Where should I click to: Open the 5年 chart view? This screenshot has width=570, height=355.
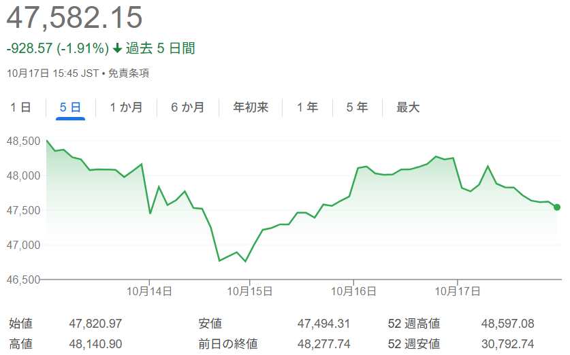tap(357, 107)
